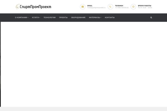Click the EMAIL heading text

[x=90, y=6]
